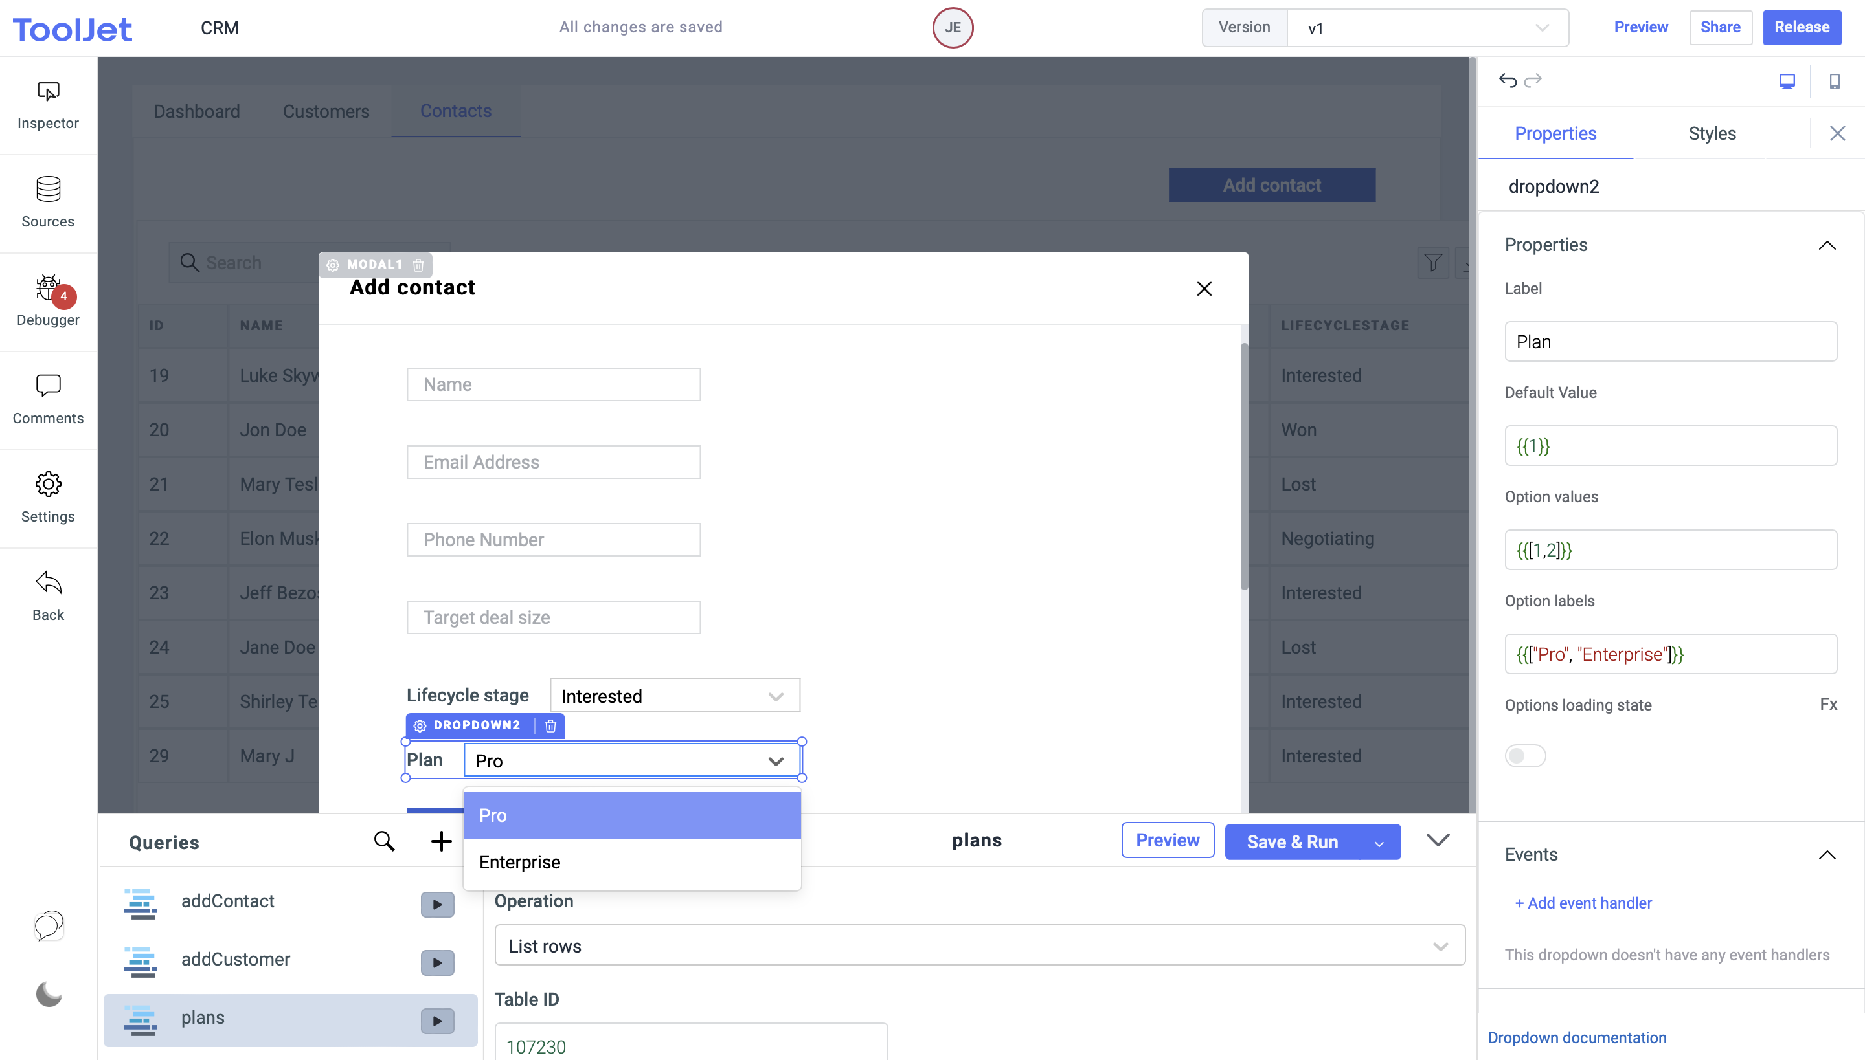Click the Save & Run button
The image size is (1865, 1060).
pos(1292,841)
